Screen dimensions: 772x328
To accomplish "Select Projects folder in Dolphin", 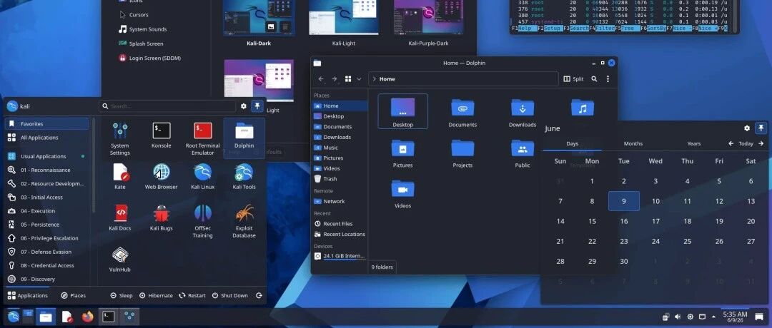I will [462, 154].
